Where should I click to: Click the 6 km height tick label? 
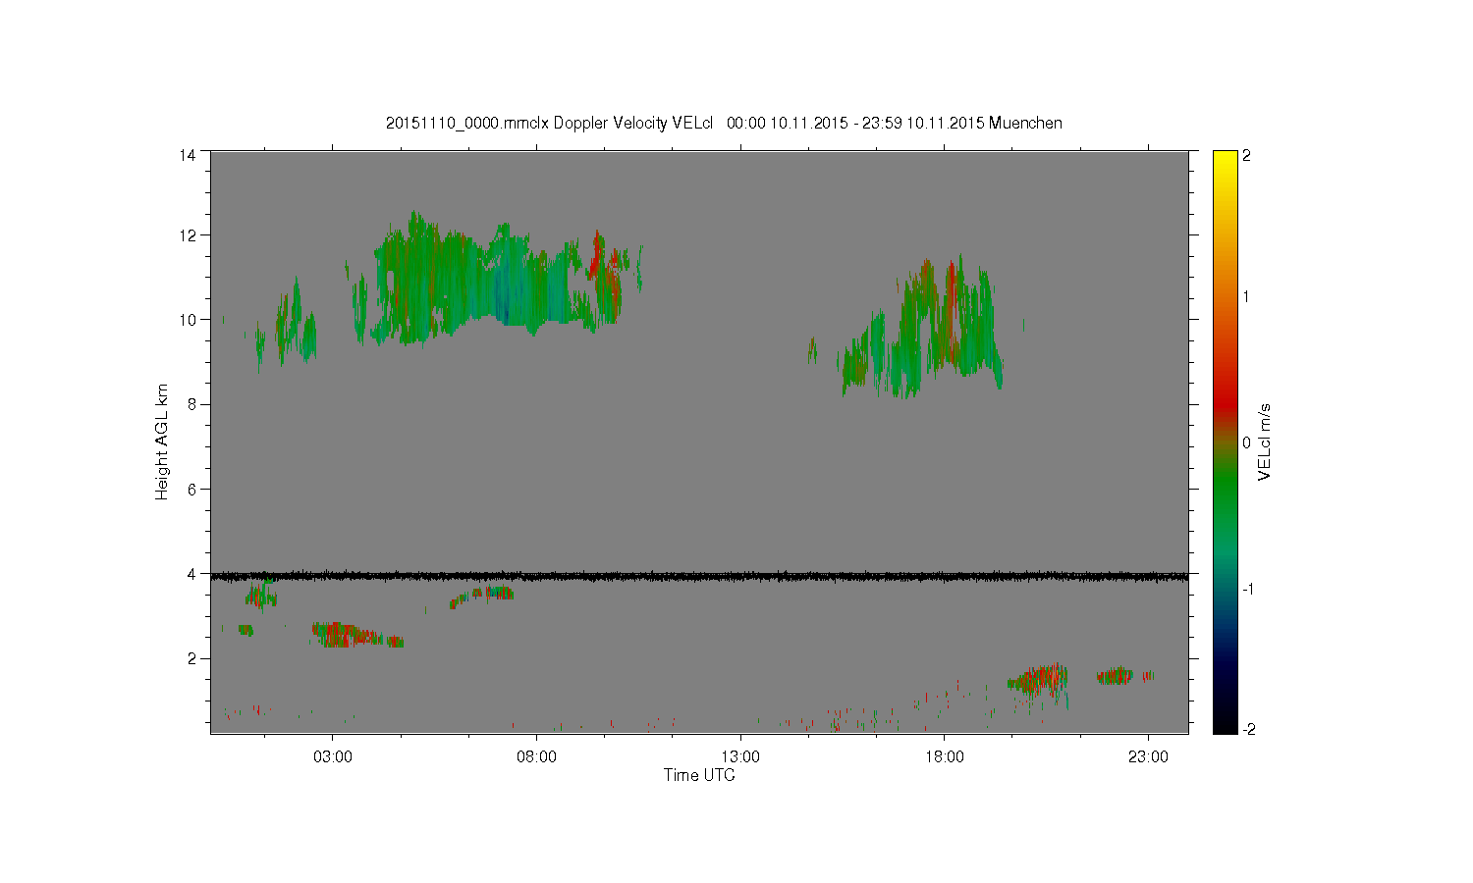192,489
